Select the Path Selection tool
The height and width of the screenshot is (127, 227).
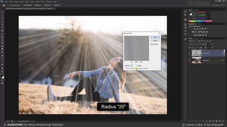tap(2, 62)
